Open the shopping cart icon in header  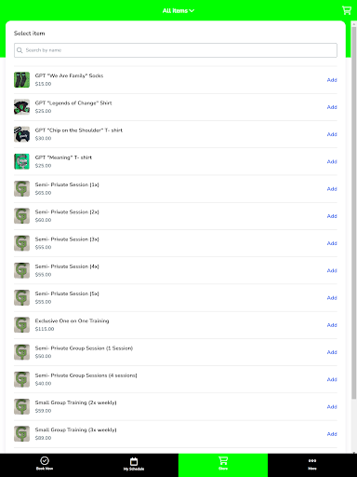coord(347,10)
